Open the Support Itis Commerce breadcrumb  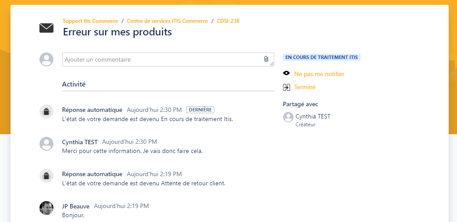coord(90,21)
